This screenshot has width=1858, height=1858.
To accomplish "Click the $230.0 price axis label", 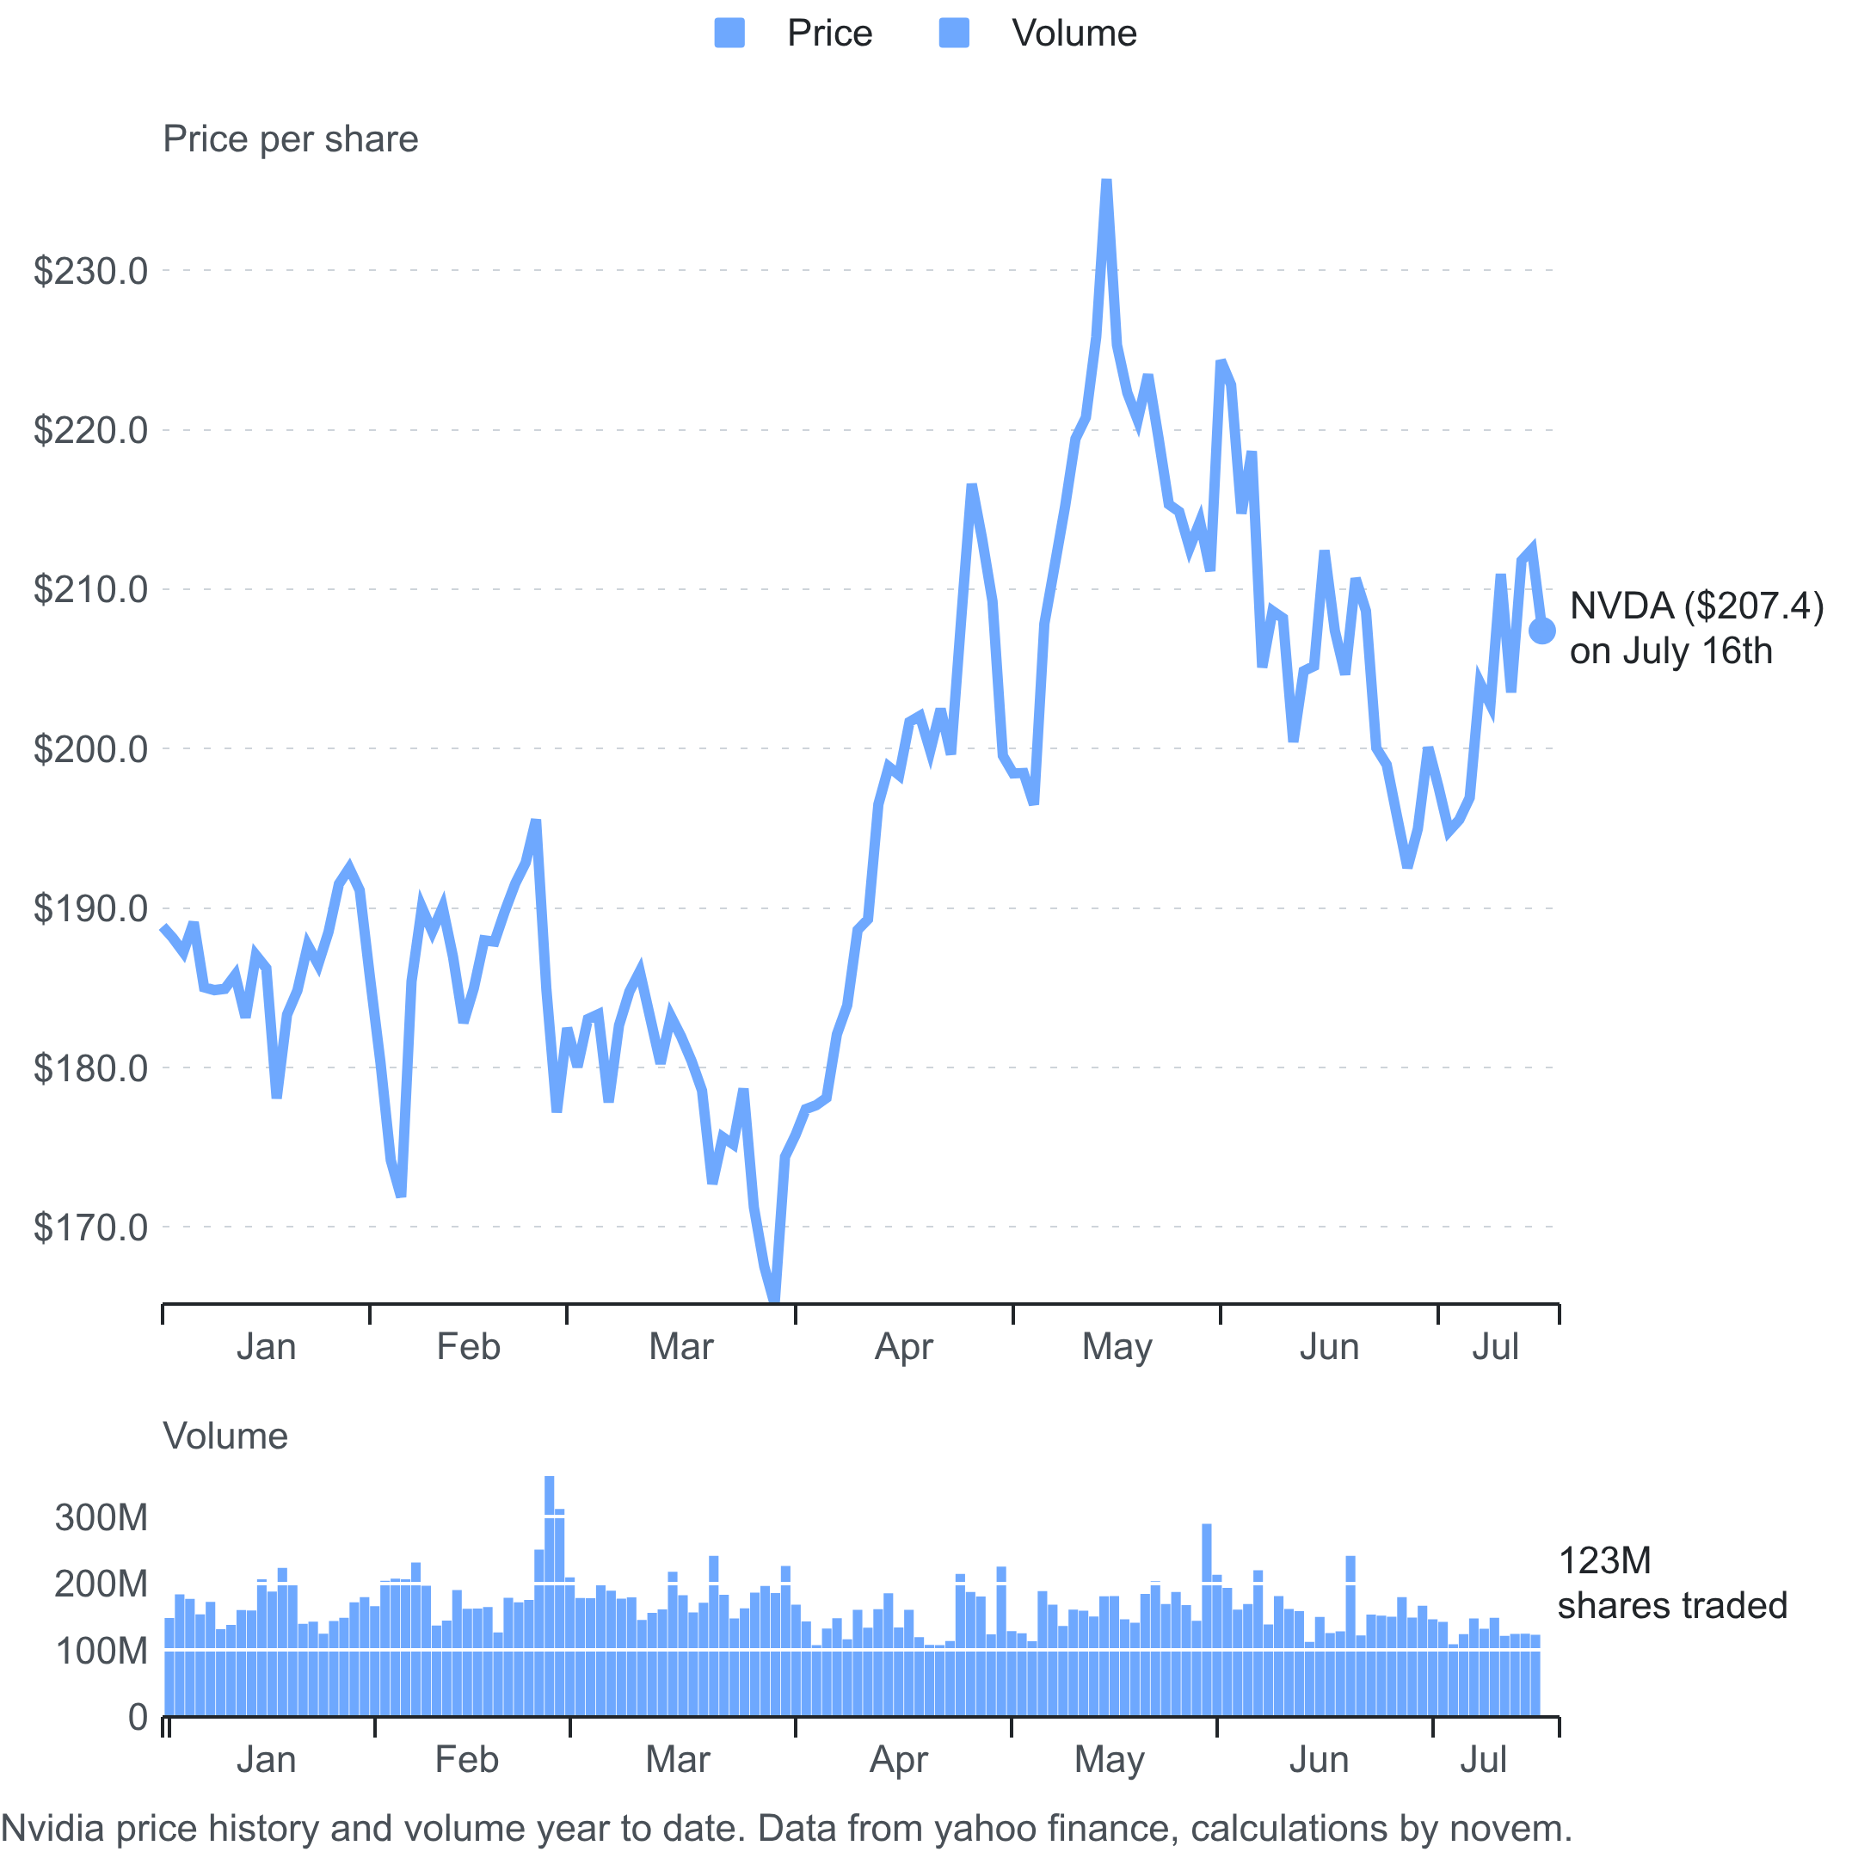I will [91, 271].
